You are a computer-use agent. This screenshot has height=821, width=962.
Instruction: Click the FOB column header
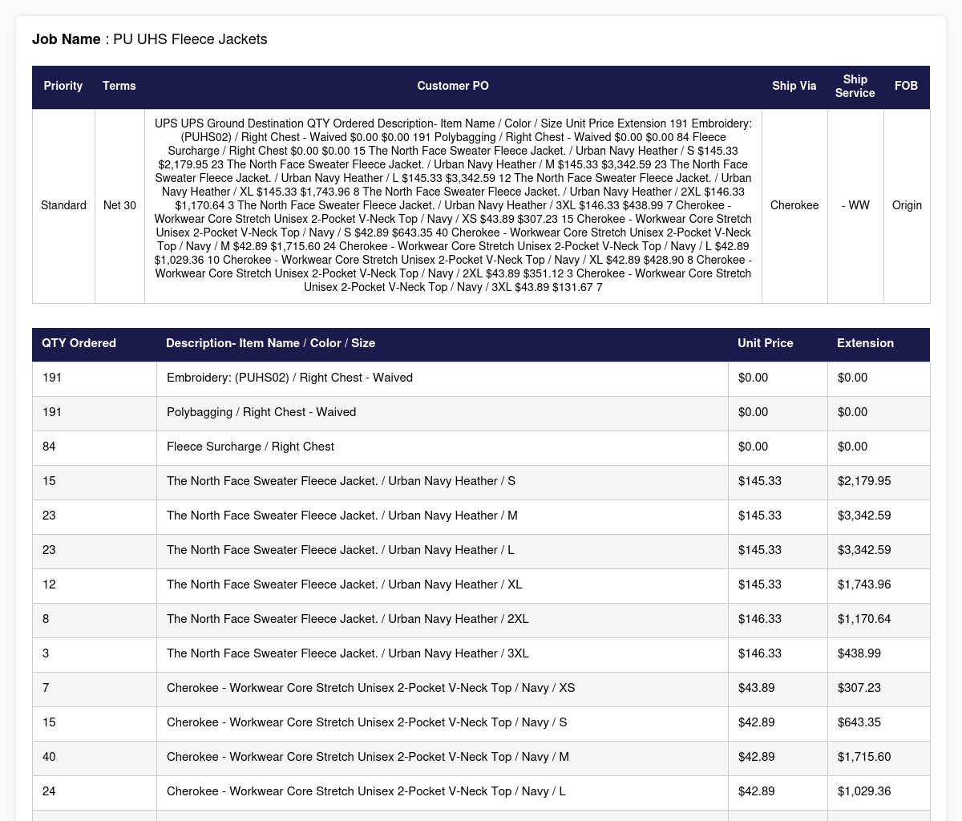tap(907, 86)
